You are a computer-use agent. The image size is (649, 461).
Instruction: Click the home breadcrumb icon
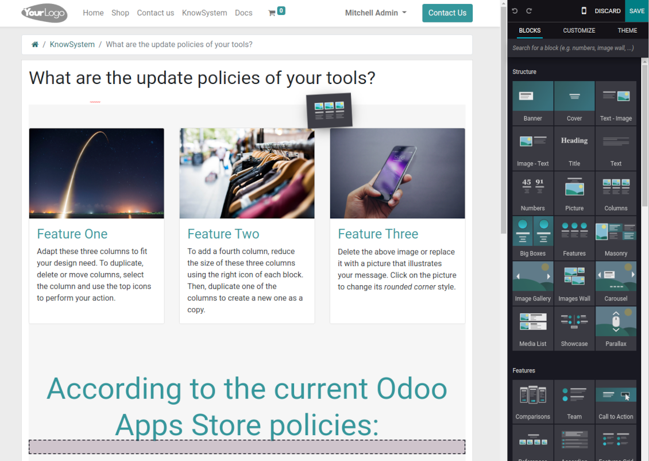click(x=35, y=44)
